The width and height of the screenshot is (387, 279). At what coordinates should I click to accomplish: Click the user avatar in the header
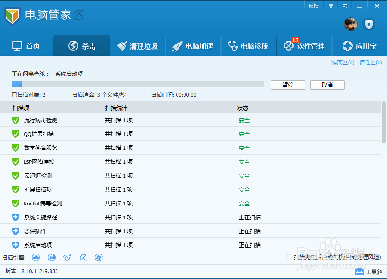(351, 24)
